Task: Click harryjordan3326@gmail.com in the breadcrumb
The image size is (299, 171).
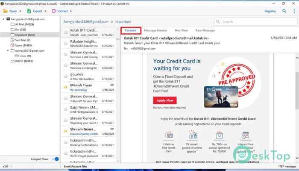Action: pyautogui.click(x=86, y=21)
